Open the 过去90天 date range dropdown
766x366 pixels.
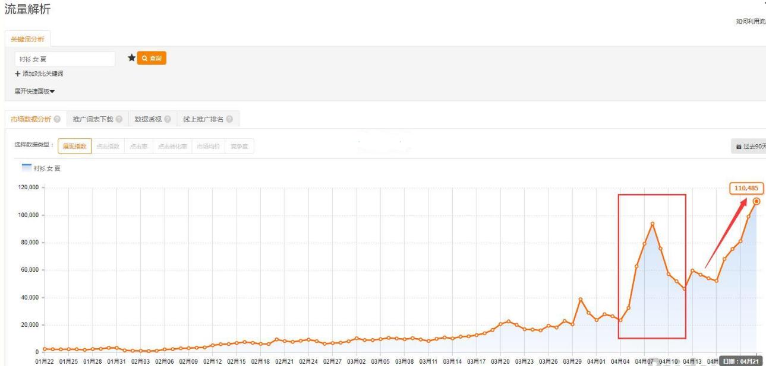tap(750, 147)
